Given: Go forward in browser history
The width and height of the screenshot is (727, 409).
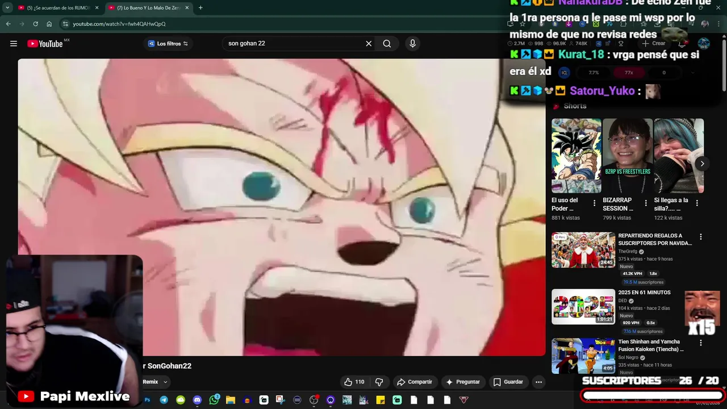Looking at the screenshot, I should pyautogui.click(x=22, y=24).
